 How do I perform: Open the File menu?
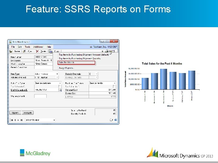[x=13, y=47]
